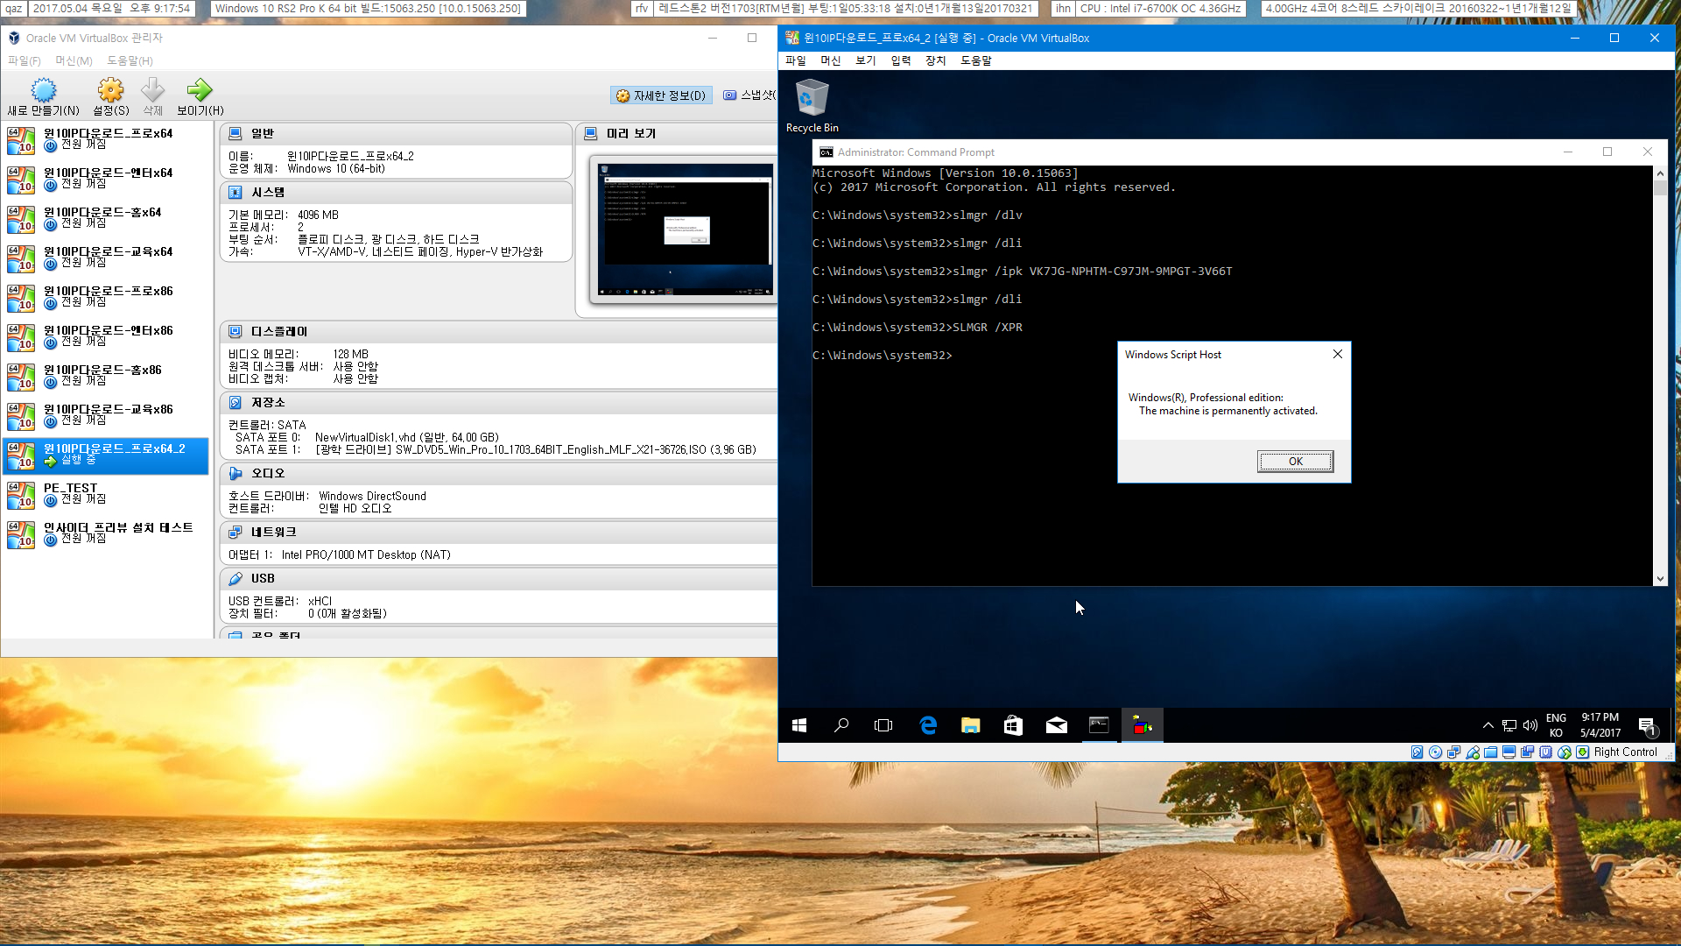Click the network adapter status bar icon
Image resolution: width=1681 pixels, height=946 pixels.
point(1453,752)
